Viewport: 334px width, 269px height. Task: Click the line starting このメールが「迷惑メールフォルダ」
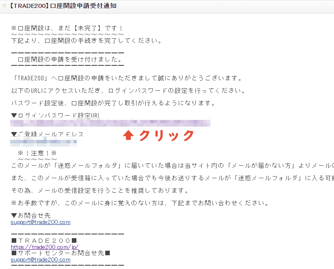click(x=172, y=165)
